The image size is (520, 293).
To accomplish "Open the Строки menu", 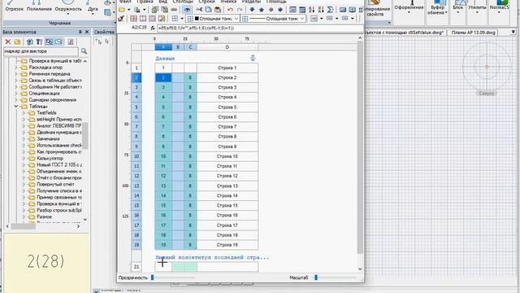I will 206,2.
